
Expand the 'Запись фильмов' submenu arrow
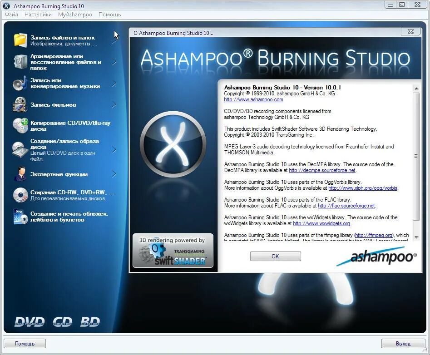[x=114, y=105]
